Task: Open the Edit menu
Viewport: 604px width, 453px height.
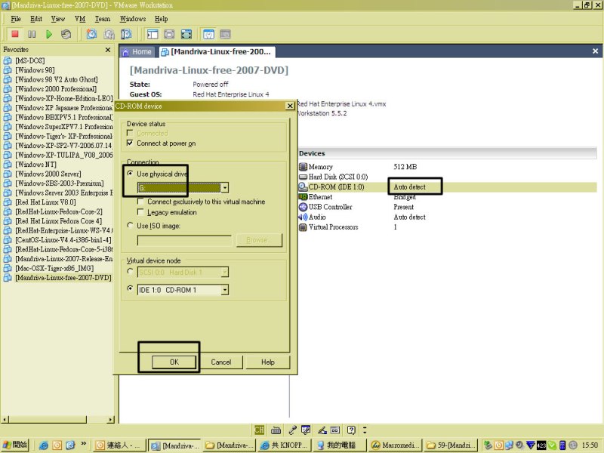Action: pyautogui.click(x=36, y=19)
